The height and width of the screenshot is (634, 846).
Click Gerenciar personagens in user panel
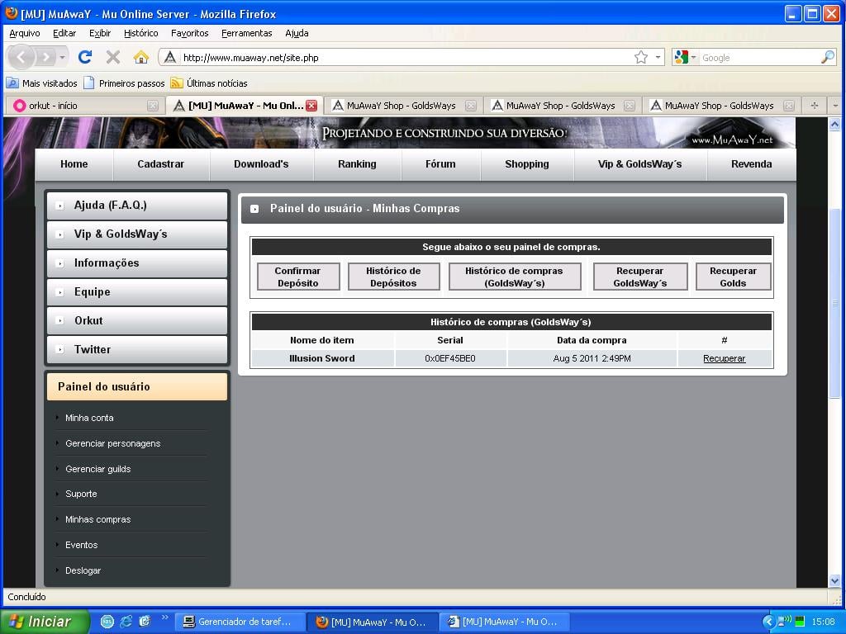coord(112,443)
